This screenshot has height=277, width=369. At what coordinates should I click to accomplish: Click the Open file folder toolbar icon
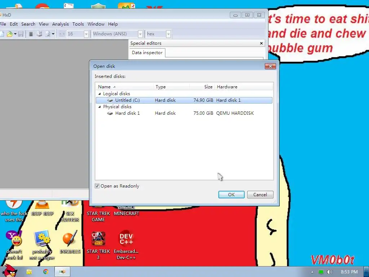point(9,34)
